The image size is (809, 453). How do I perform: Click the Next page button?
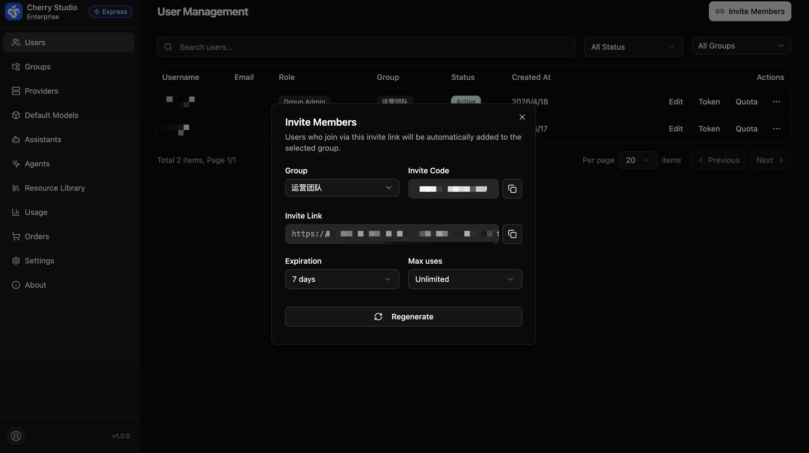[770, 160]
